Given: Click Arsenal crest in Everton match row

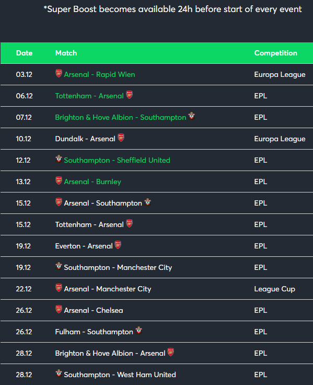Looking at the screenshot, I should pos(118,245).
